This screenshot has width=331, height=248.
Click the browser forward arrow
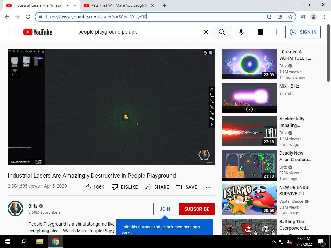click(x=17, y=17)
